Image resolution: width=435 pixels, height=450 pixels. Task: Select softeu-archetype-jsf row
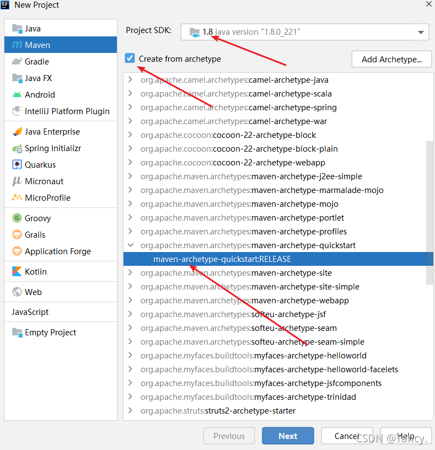coord(278,314)
